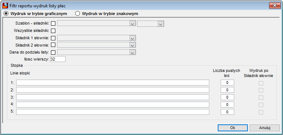The height and width of the screenshot is (135, 283).
Task: Toggle Wydruk po Składnik słownie checkbox row 2
Action: 261,90
